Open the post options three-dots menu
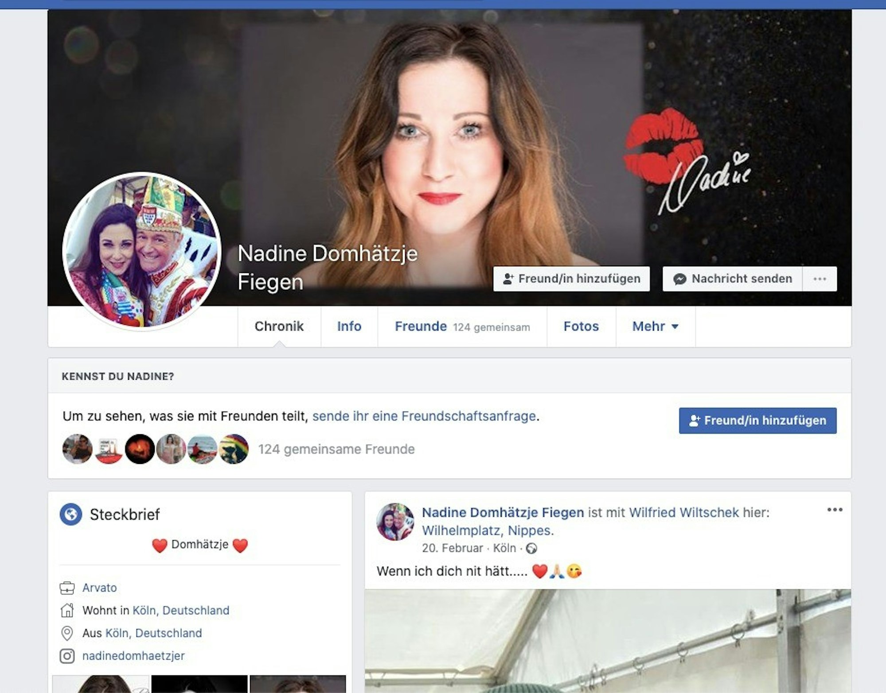 (x=835, y=510)
